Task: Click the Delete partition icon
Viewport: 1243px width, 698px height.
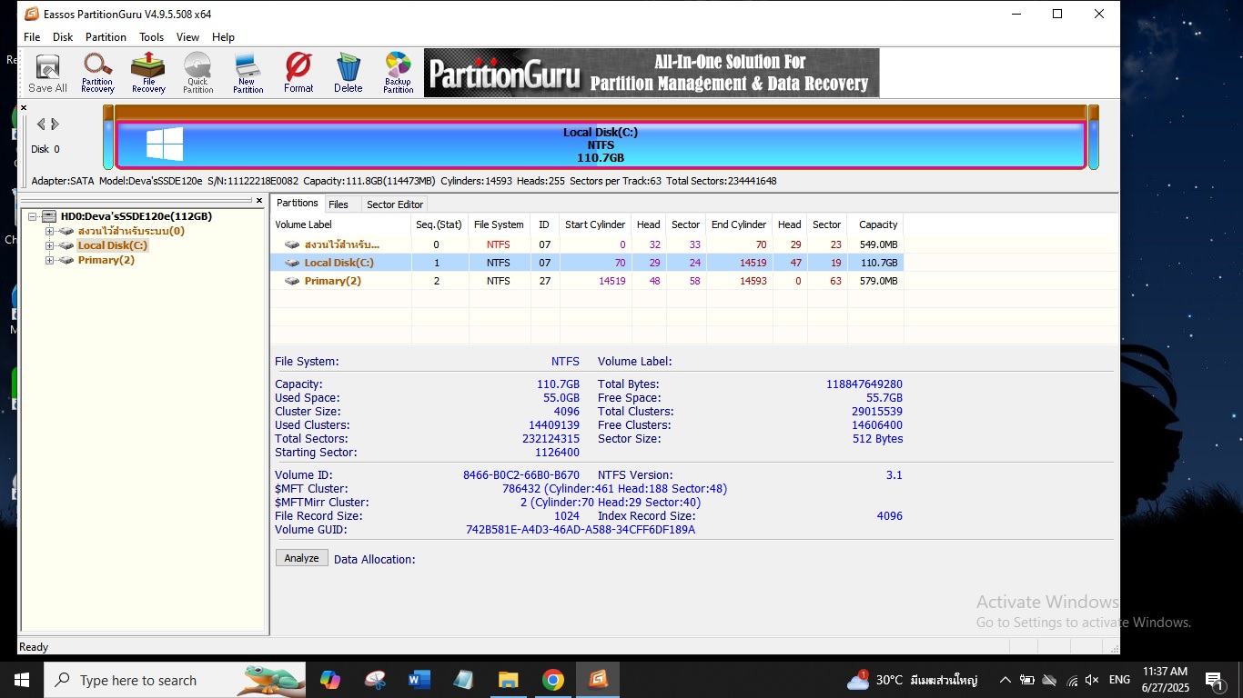Action: point(348,74)
